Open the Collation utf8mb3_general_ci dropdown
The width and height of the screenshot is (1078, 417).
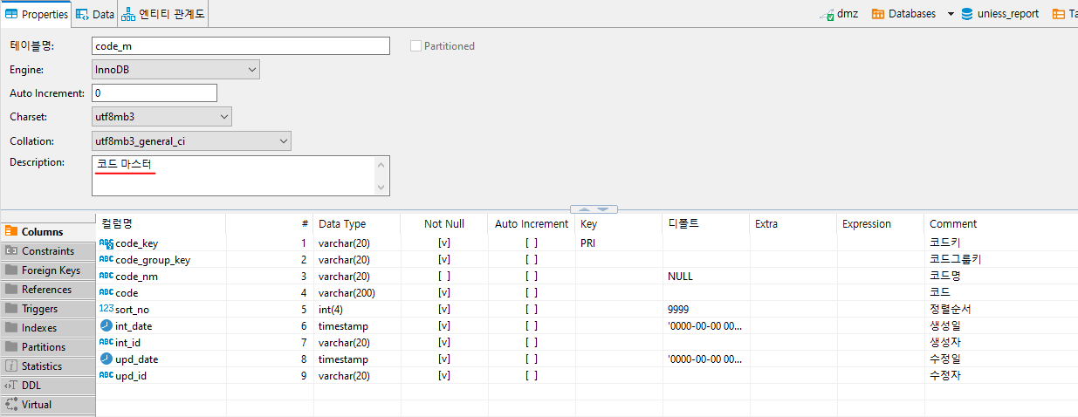[x=191, y=140]
